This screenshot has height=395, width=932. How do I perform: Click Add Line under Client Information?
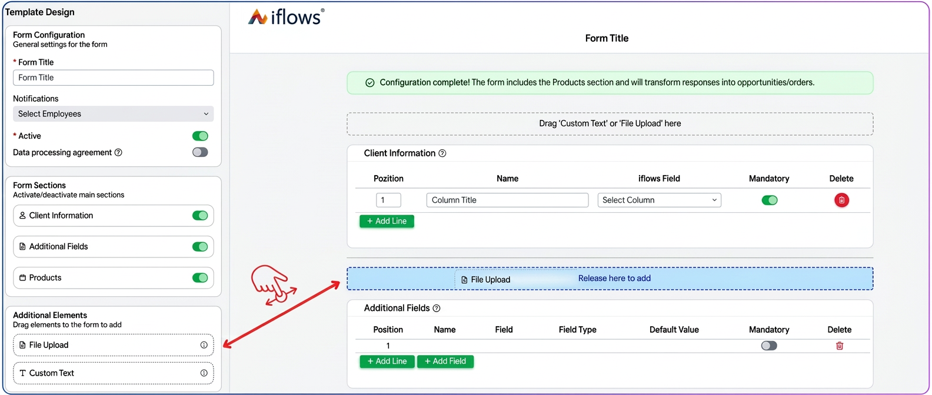(x=387, y=221)
